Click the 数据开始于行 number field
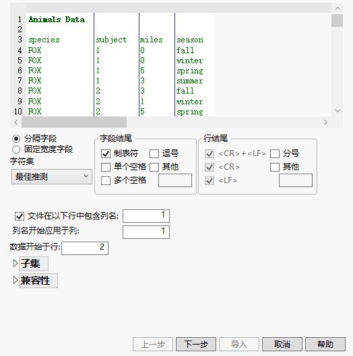The width and height of the screenshot is (353, 356). coord(85,248)
